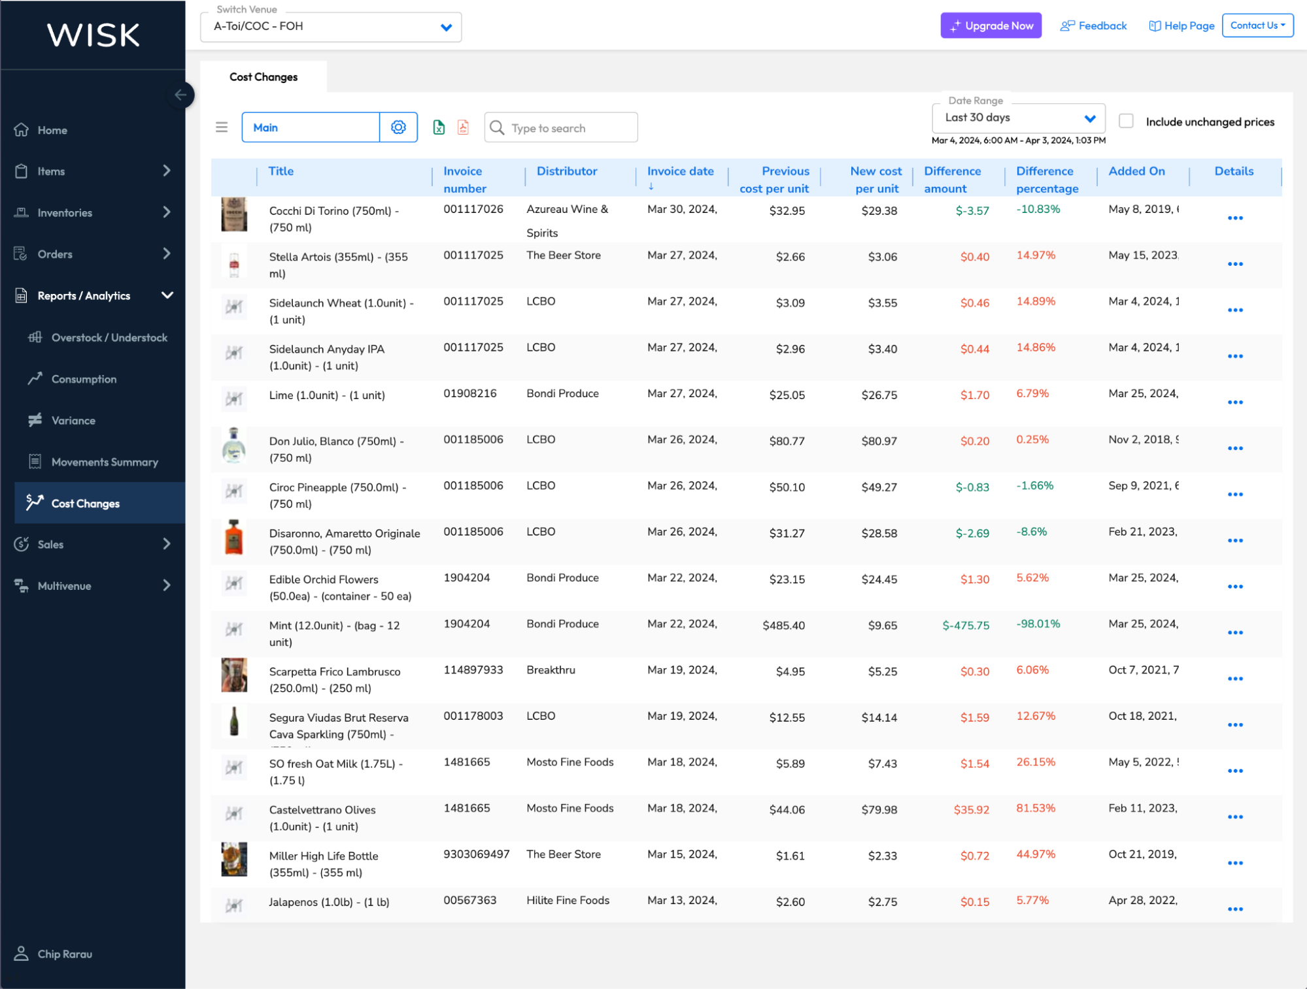The height and width of the screenshot is (989, 1307).
Task: Open the filter settings gear
Action: [x=398, y=127]
